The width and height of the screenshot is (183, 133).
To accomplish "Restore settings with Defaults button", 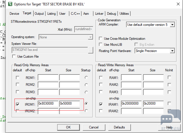I will point(119,127).
